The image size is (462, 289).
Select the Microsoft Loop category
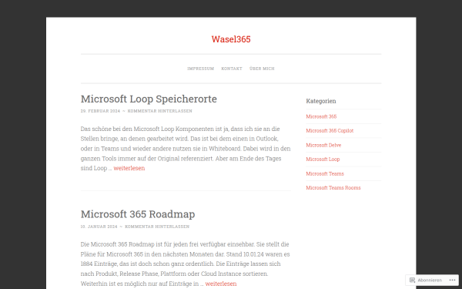coord(323,160)
